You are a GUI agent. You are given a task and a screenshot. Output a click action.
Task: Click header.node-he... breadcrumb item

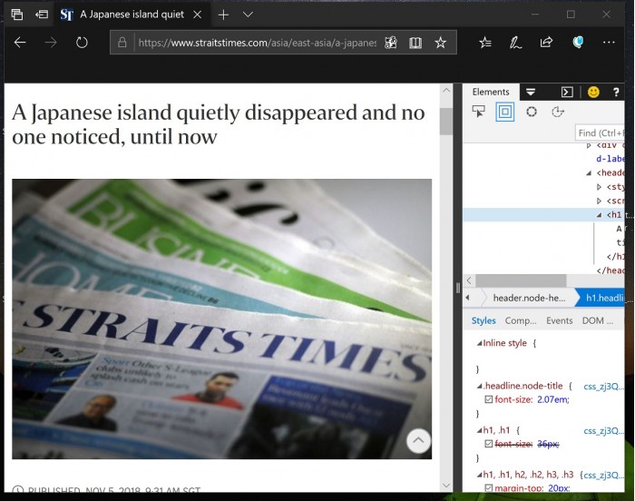[x=529, y=298]
